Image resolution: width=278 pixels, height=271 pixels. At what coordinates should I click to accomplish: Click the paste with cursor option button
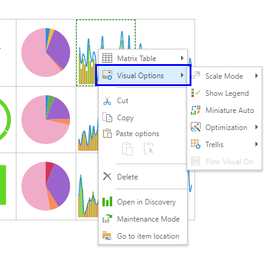tap(149, 149)
